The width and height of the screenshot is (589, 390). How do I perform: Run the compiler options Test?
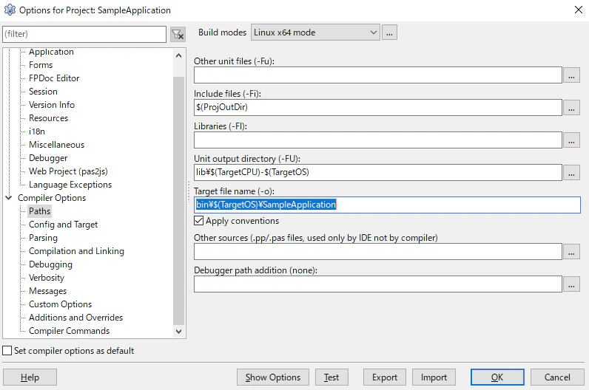331,377
